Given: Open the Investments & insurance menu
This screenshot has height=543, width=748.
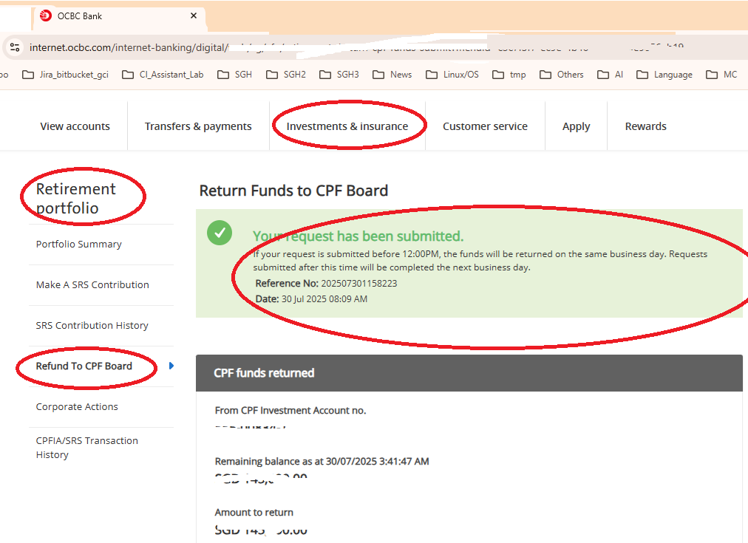Looking at the screenshot, I should 349,126.
